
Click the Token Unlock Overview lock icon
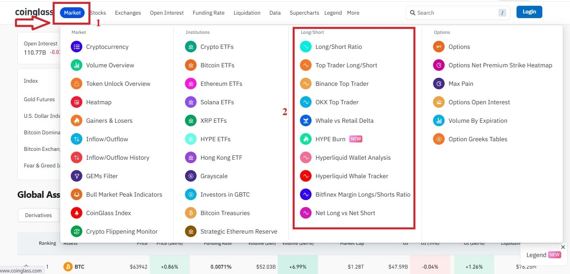tap(77, 84)
